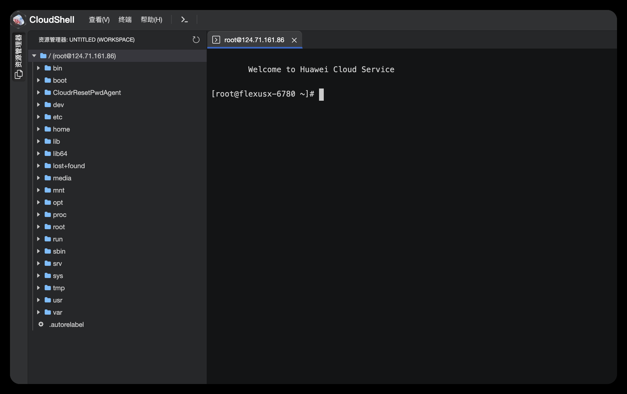Expand the home folder arrow
The width and height of the screenshot is (627, 394).
(39, 129)
